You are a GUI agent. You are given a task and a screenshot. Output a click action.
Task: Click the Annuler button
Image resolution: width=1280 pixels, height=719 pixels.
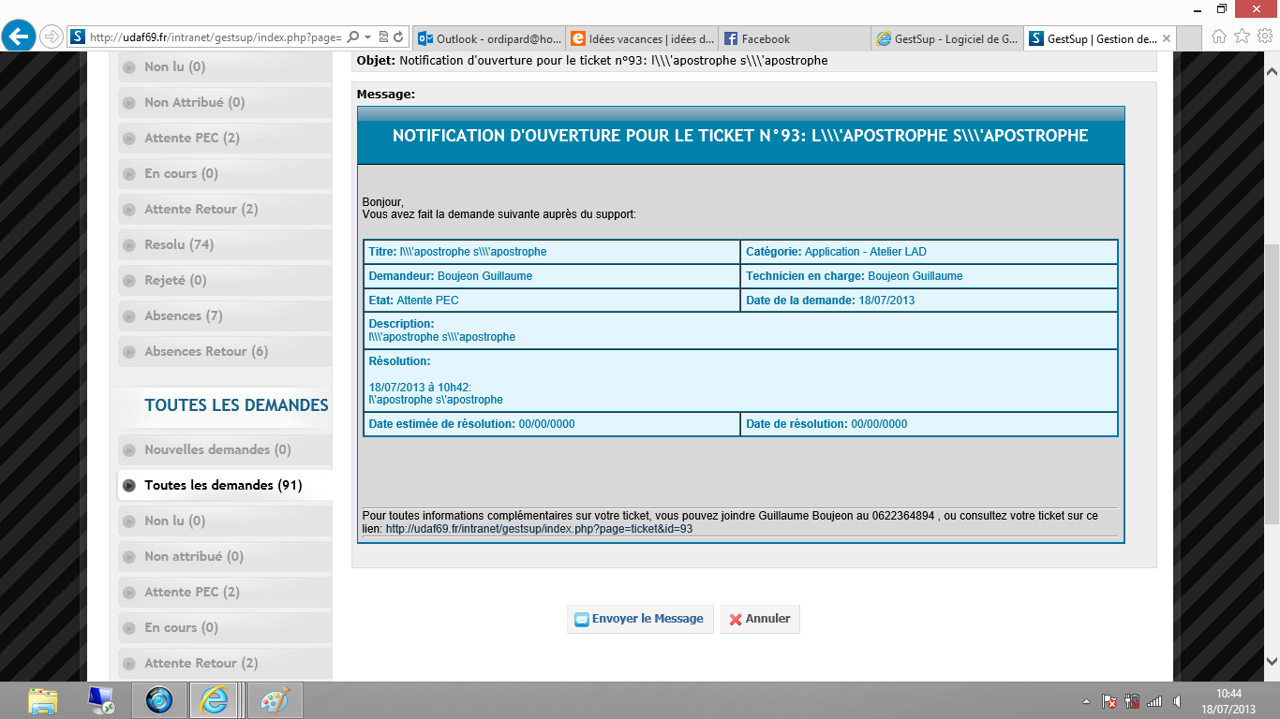pos(760,619)
